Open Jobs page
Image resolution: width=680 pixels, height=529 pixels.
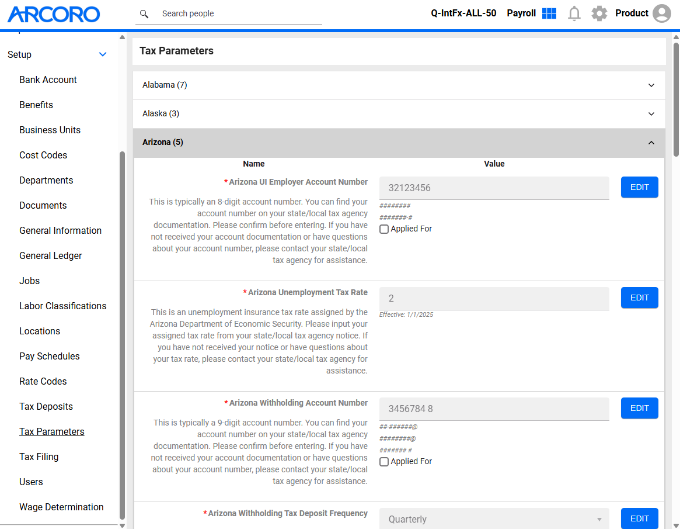coord(30,281)
